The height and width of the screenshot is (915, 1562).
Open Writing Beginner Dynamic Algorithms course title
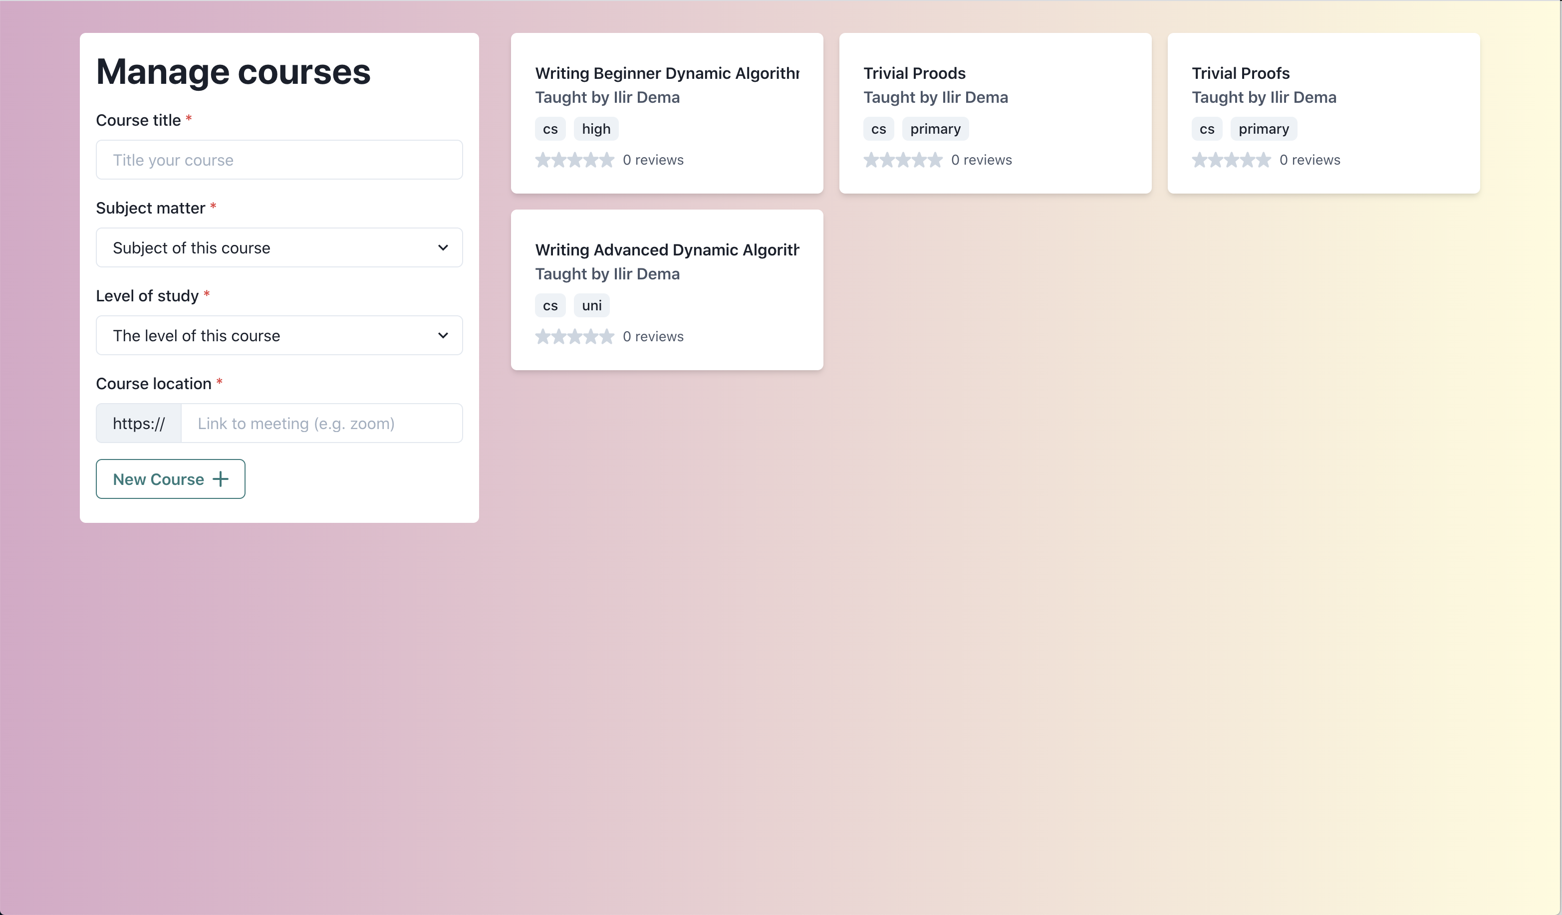(x=667, y=73)
